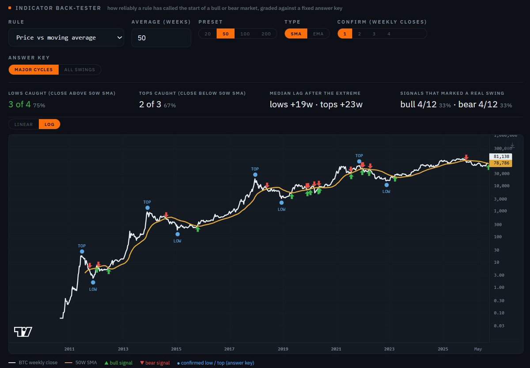Set confirm weekly closes to 3
The width and height of the screenshot is (530, 368).
coord(374,34)
